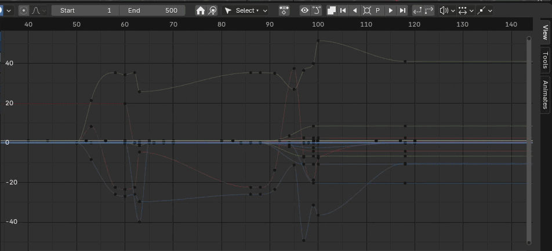Image resolution: width=552 pixels, height=251 pixels.
Task: Jump to the first frame
Action: (343, 10)
